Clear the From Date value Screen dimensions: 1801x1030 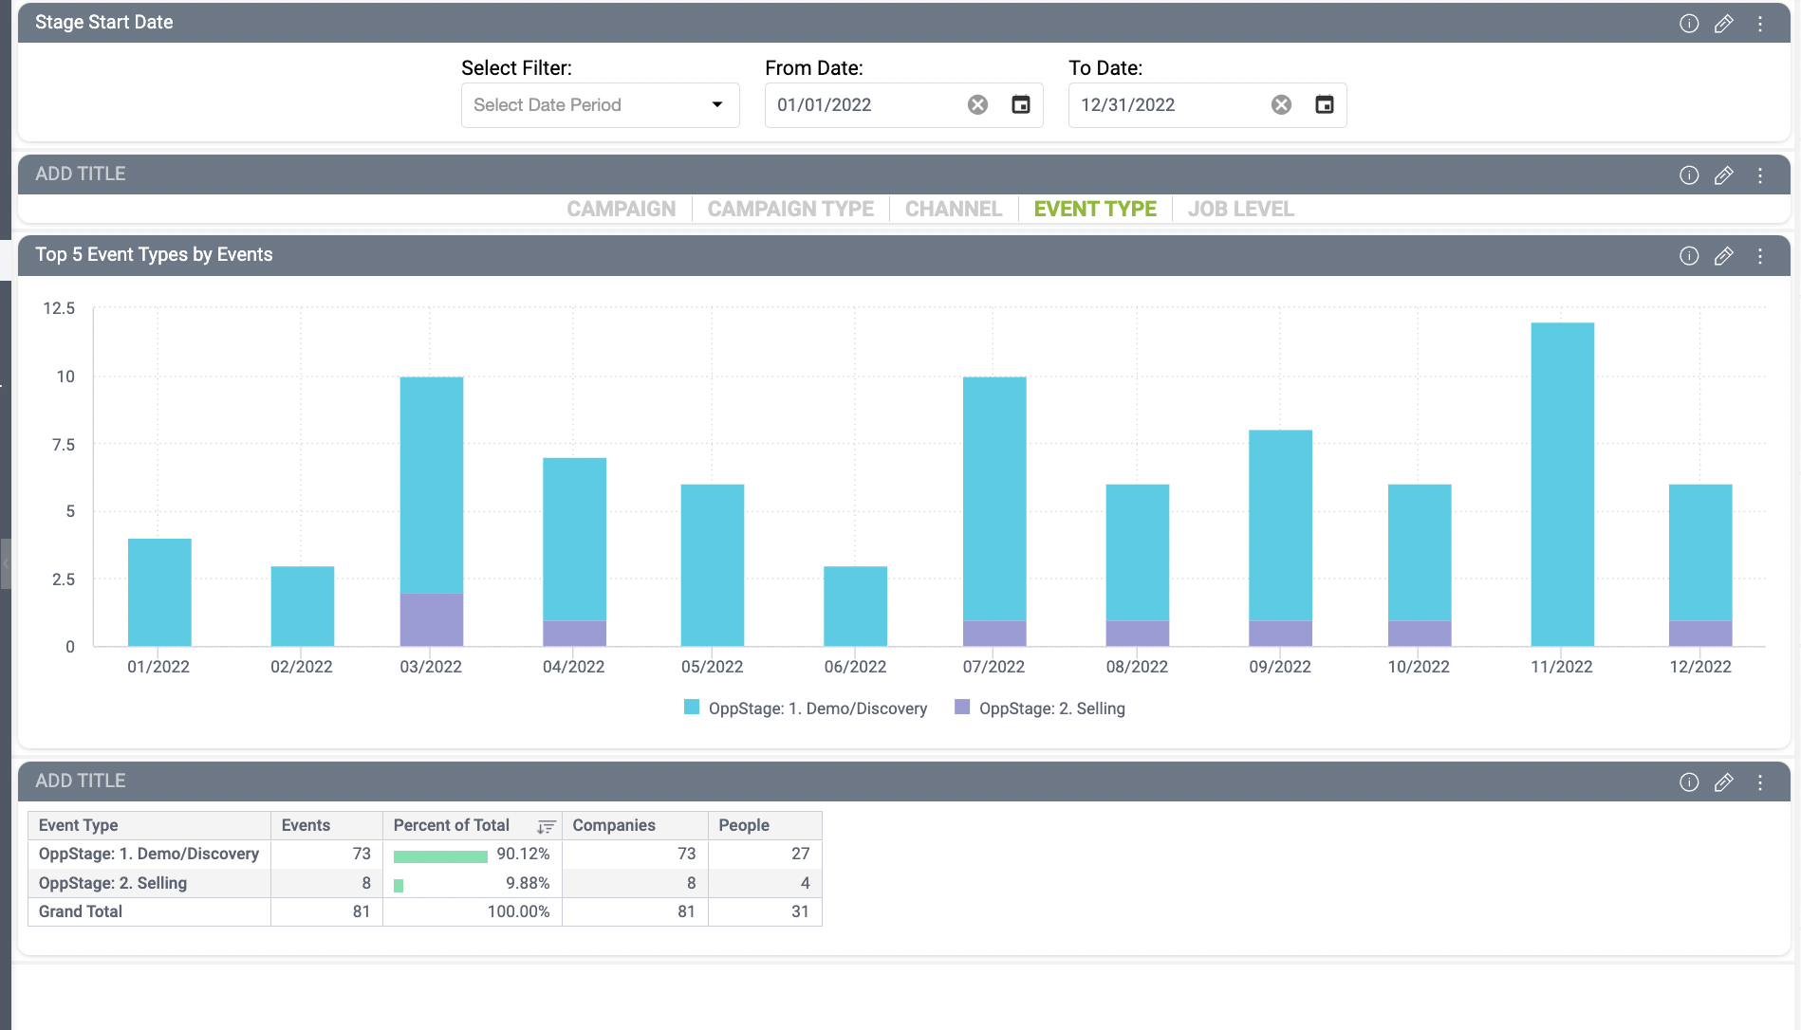pyautogui.click(x=977, y=105)
